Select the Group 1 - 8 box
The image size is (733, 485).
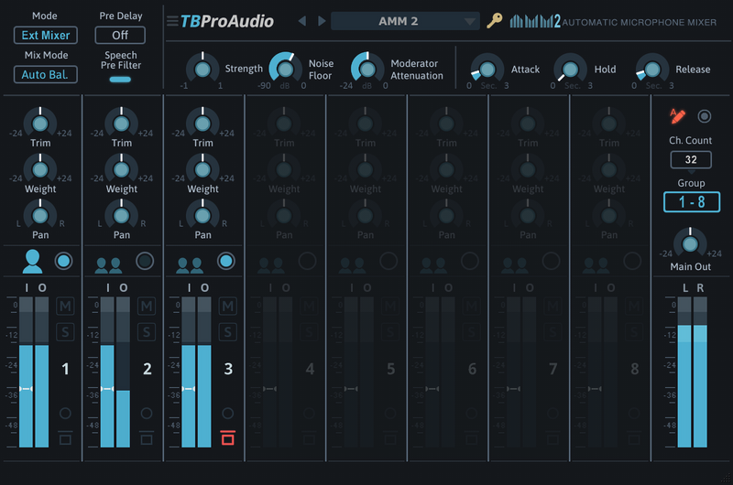click(x=690, y=201)
